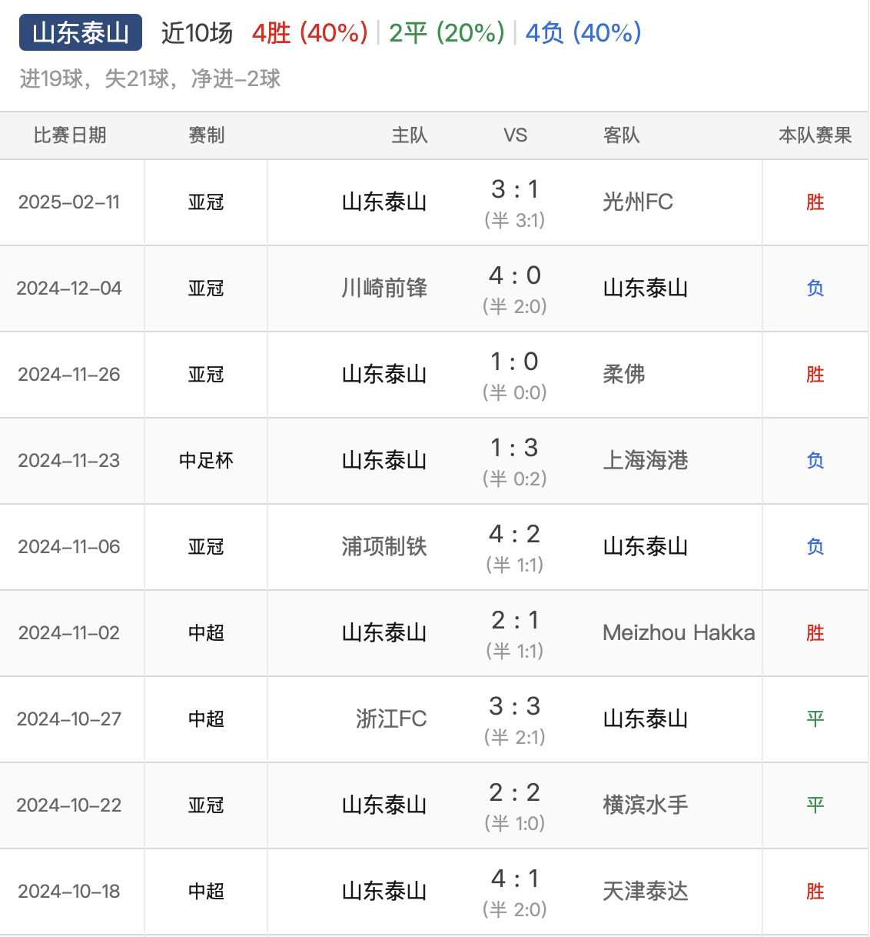Screen dimensions: 870x937
Task: Open the 川崎前锋 team link
Action: pos(384,288)
